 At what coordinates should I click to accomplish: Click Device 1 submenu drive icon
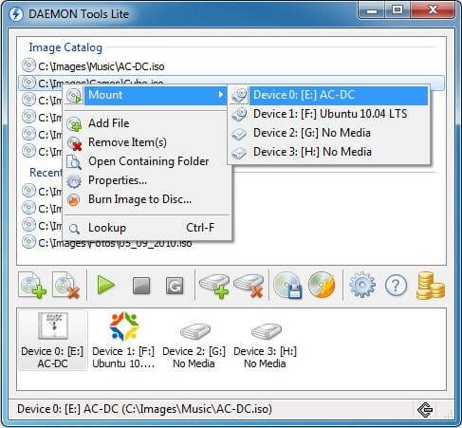tap(239, 115)
